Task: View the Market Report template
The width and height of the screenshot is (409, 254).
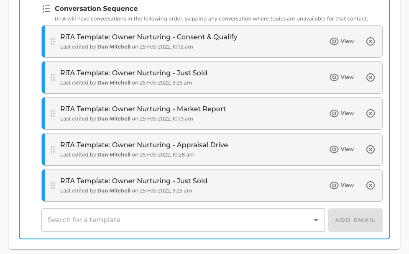Action: point(342,113)
